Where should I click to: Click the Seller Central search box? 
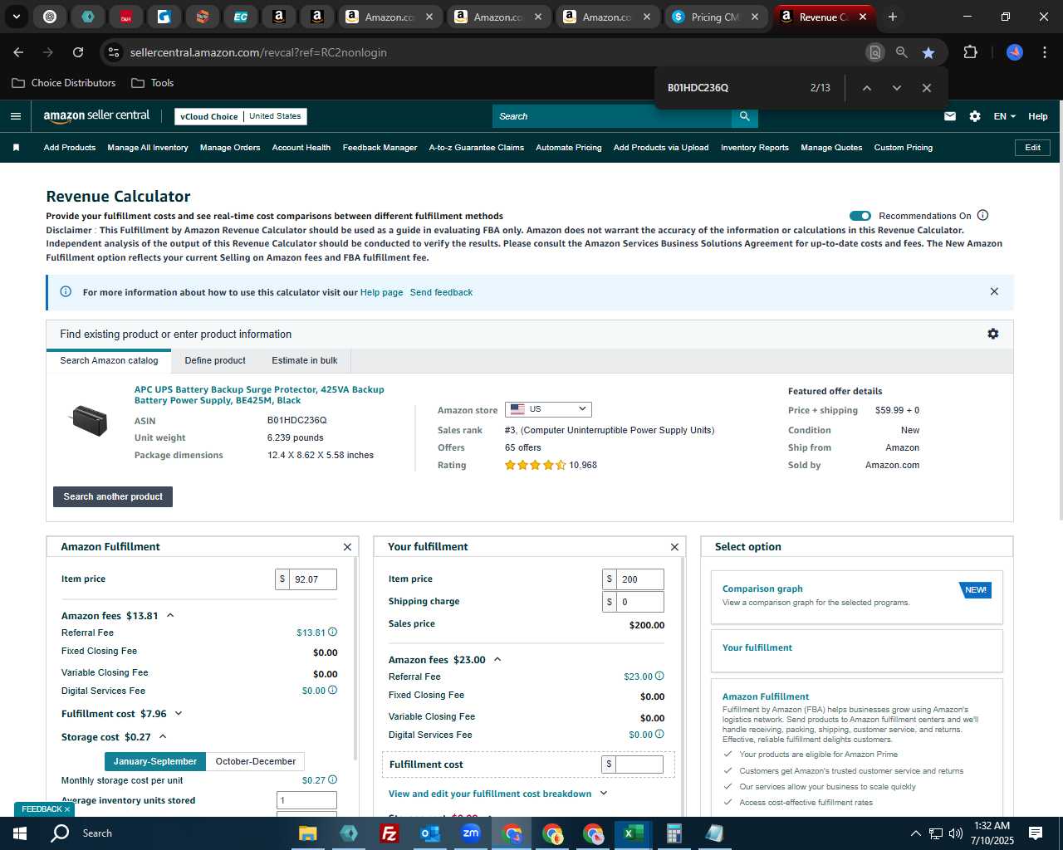coord(612,116)
